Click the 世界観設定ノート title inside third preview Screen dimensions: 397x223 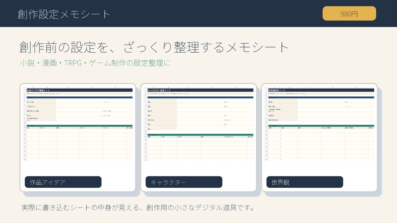[277, 90]
